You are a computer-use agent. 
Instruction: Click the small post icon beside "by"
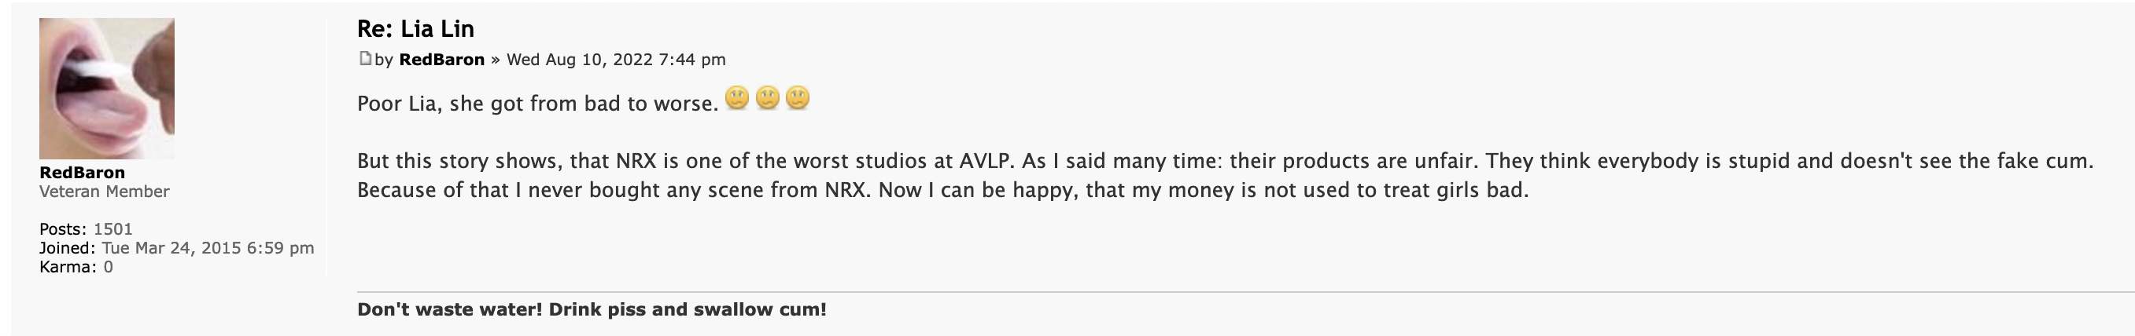[365, 59]
